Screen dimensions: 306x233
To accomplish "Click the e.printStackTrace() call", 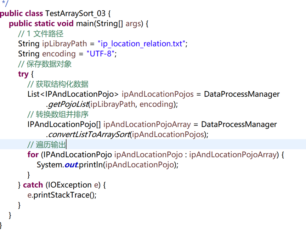I will pyautogui.click(x=62, y=195).
